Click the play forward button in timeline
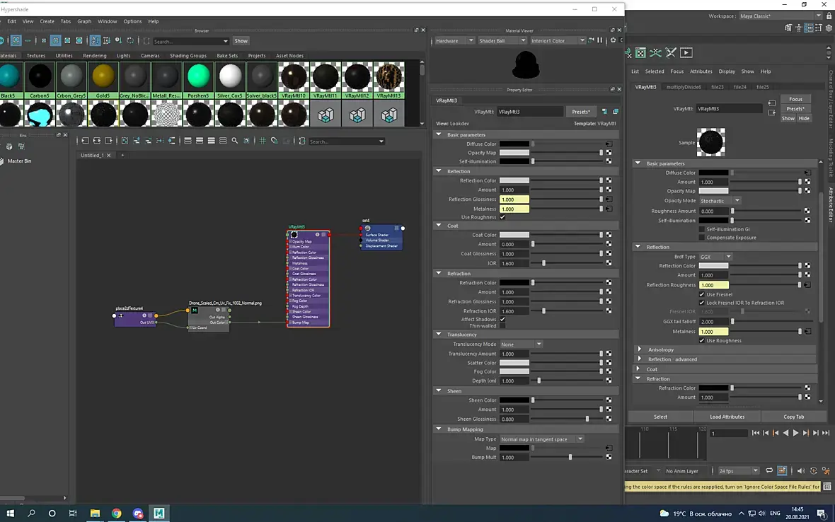This screenshot has width=835, height=522. [795, 433]
